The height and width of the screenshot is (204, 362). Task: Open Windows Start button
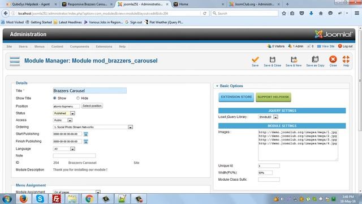point(7,199)
